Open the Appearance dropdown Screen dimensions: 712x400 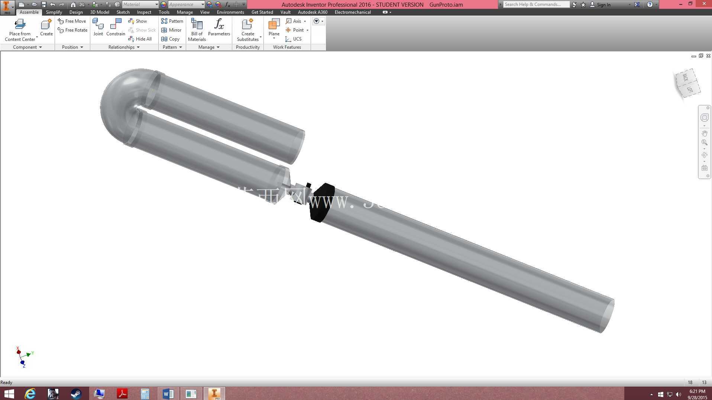186,4
